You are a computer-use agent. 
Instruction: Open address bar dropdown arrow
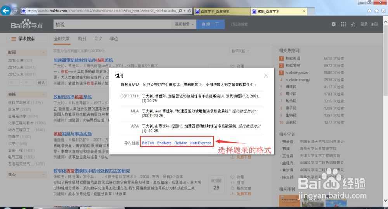coord(185,11)
